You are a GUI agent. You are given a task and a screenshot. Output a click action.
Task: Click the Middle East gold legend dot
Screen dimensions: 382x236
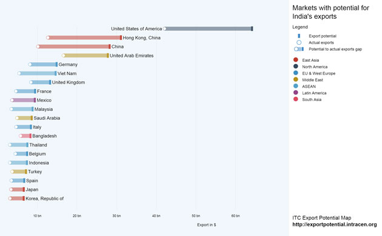[x=295, y=79]
